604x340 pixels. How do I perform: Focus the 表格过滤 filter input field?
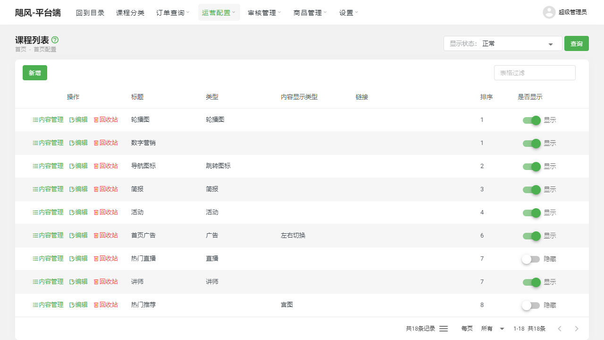[535, 73]
